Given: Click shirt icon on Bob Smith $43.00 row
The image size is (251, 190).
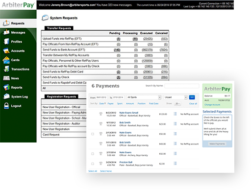Looking at the screenshot, I should point(101,144).
